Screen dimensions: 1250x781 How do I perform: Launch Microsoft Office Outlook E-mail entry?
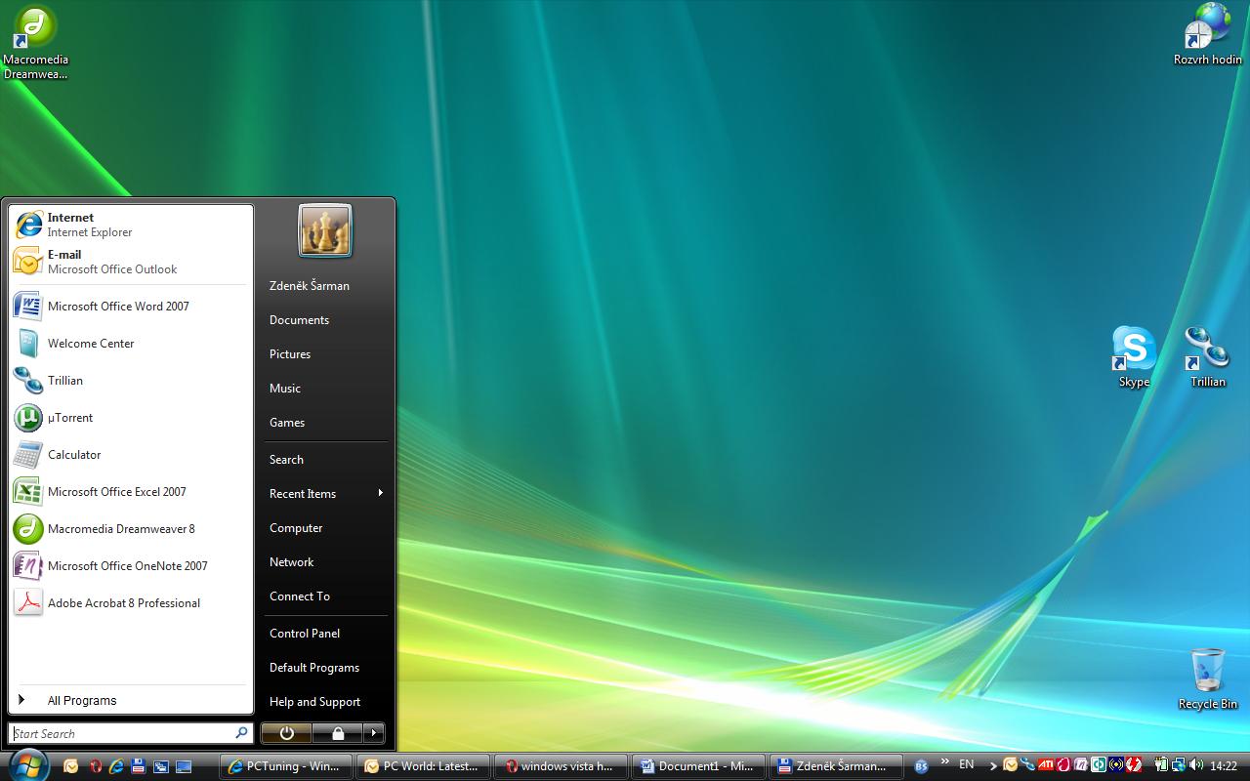(x=131, y=262)
